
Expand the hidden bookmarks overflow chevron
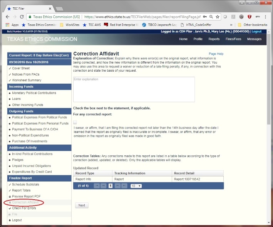pyautogui.click(x=231, y=25)
